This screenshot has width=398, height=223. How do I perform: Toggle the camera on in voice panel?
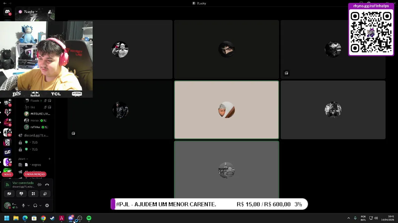tap(9, 194)
